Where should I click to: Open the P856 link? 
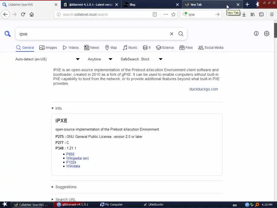coord(70,154)
